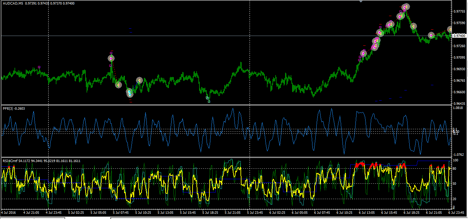Click price level 0.97755 on the scale

(x=459, y=12)
